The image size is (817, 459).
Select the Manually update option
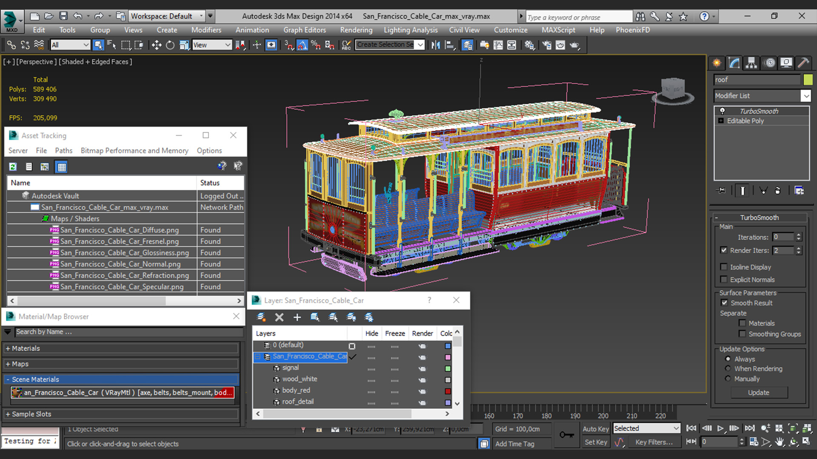tap(728, 378)
